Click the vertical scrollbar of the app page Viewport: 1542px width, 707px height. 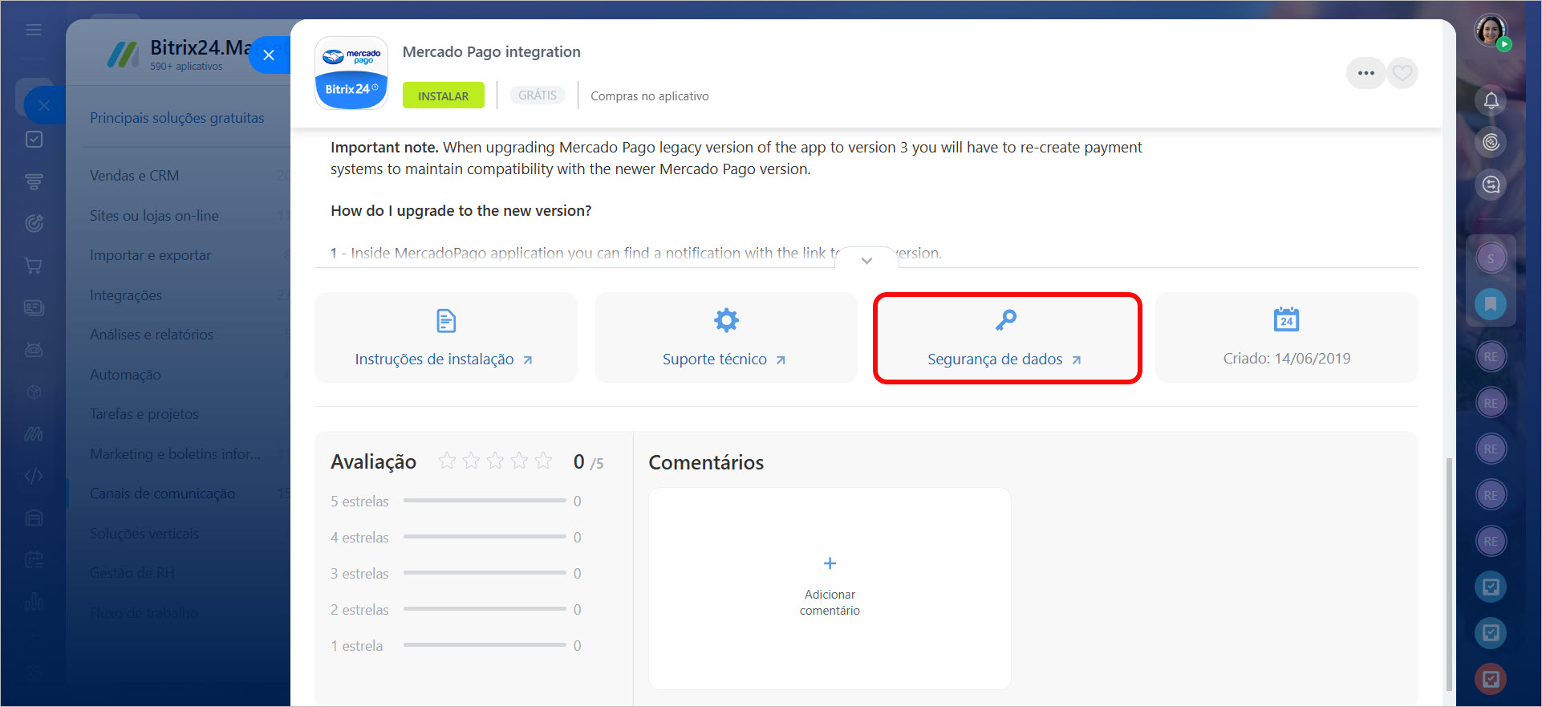[1448, 574]
